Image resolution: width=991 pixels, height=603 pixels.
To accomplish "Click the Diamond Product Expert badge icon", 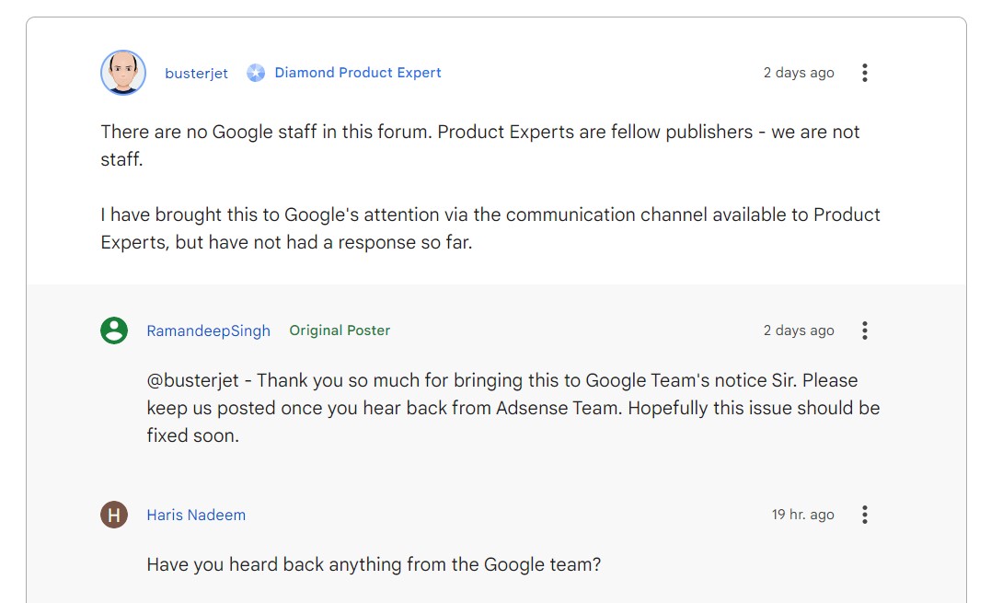I will (x=255, y=73).
